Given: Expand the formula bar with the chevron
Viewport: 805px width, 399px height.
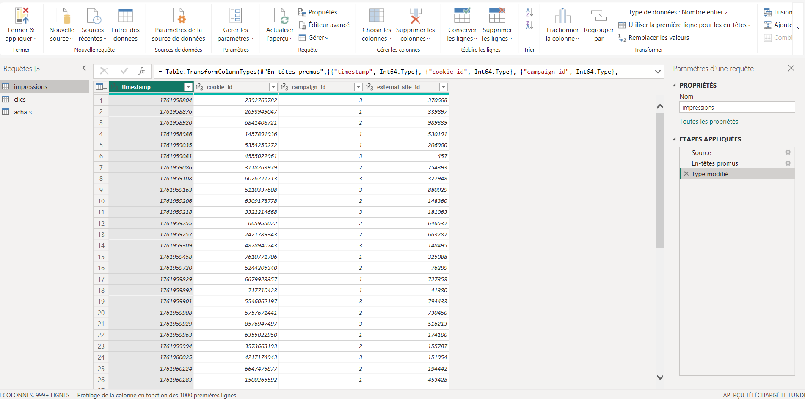Looking at the screenshot, I should (x=657, y=72).
